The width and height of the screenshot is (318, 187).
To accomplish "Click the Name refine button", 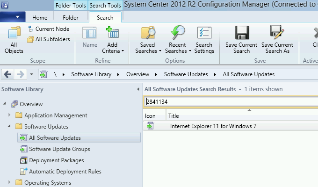I will [x=90, y=37].
